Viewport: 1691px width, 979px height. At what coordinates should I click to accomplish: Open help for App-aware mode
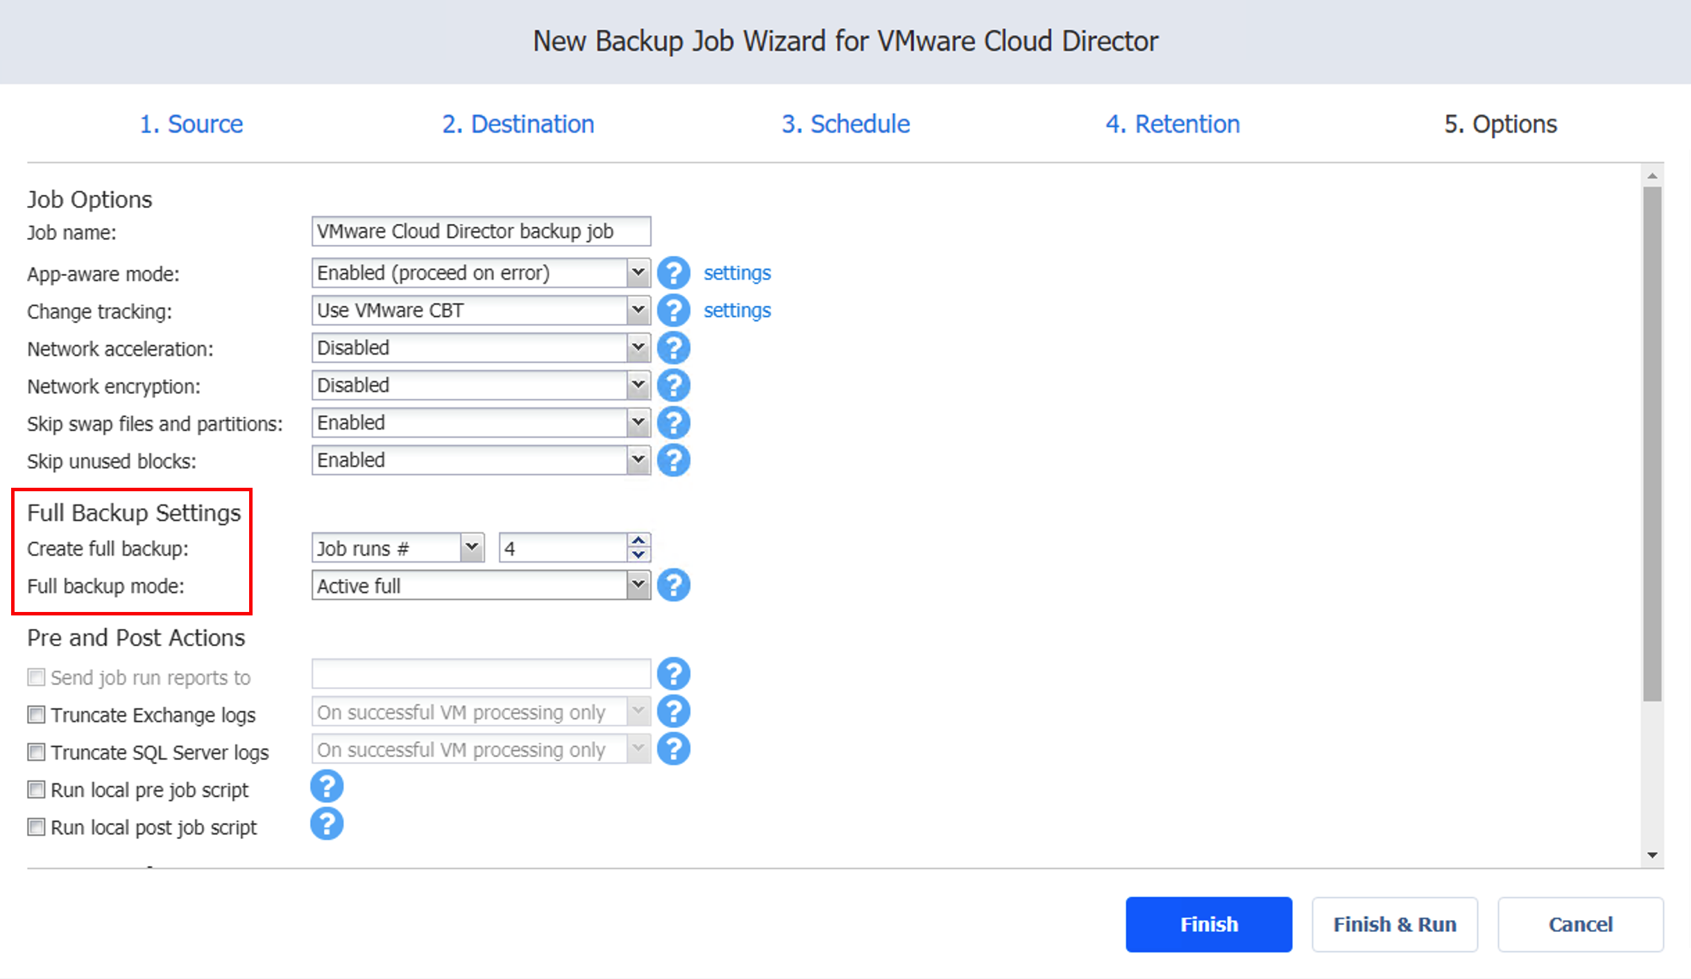(673, 273)
